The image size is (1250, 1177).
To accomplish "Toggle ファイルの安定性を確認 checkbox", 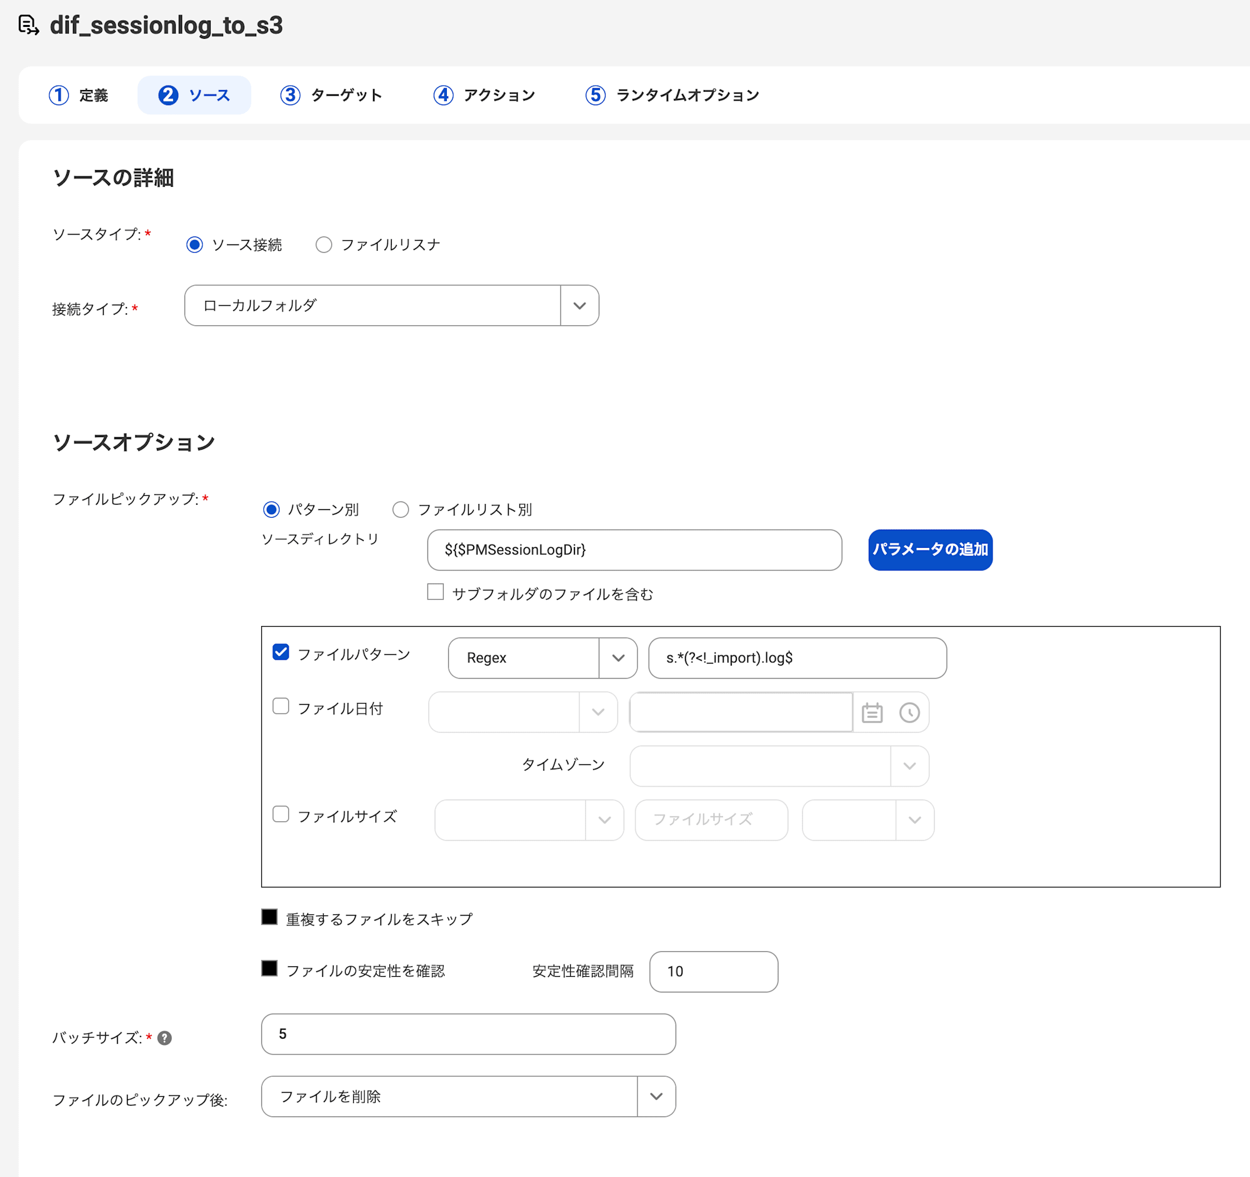I will (270, 969).
